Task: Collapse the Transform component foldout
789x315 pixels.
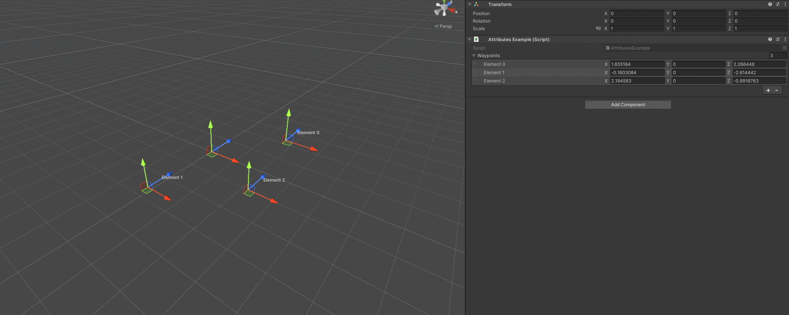Action: point(469,5)
